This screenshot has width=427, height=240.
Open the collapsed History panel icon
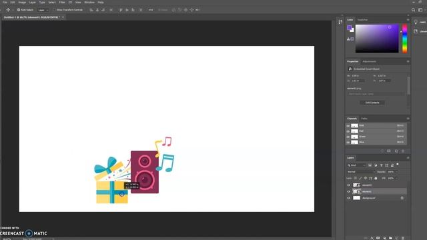click(340, 22)
